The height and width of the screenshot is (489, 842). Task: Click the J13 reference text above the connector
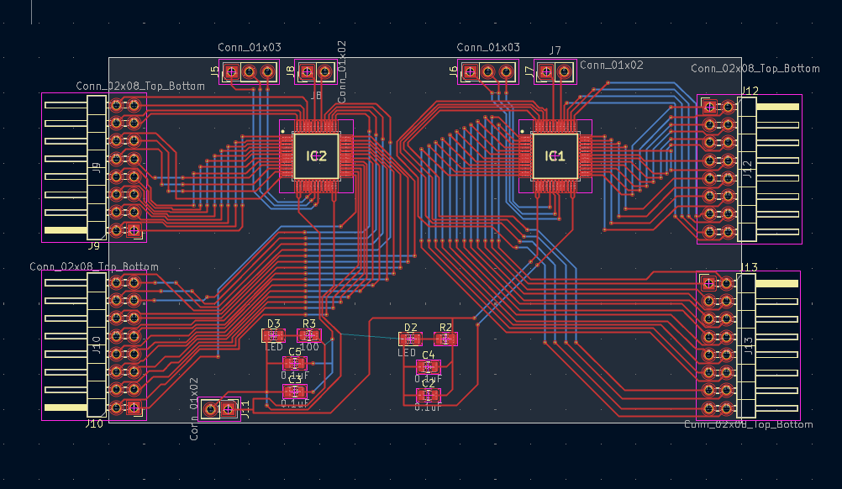coord(749,267)
